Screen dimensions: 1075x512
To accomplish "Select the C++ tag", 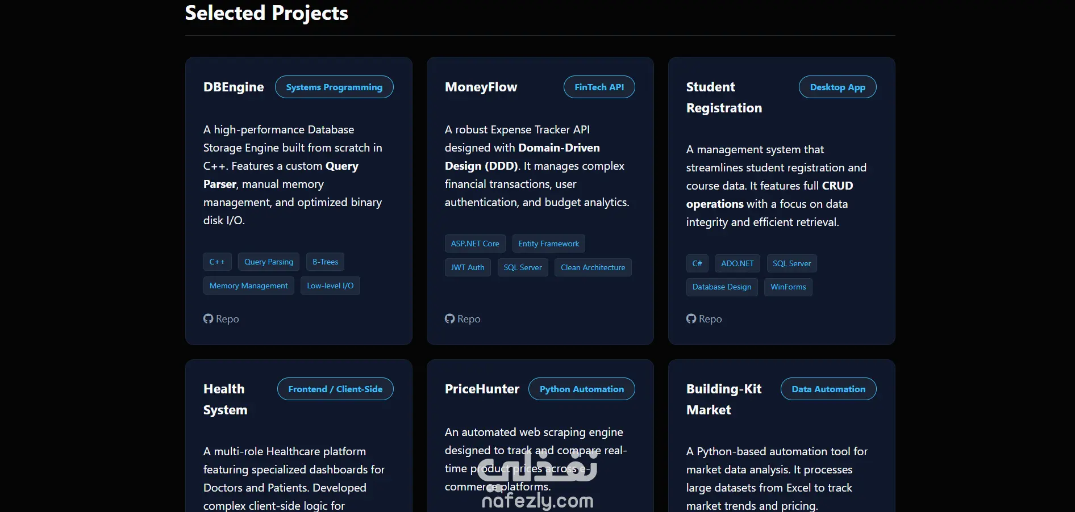I will click(217, 262).
